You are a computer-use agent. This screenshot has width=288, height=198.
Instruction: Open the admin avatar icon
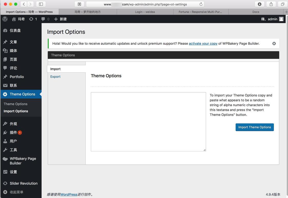tap(281, 19)
